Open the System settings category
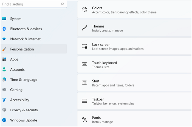Image resolution: width=192 pixels, height=127 pixels. (16, 19)
